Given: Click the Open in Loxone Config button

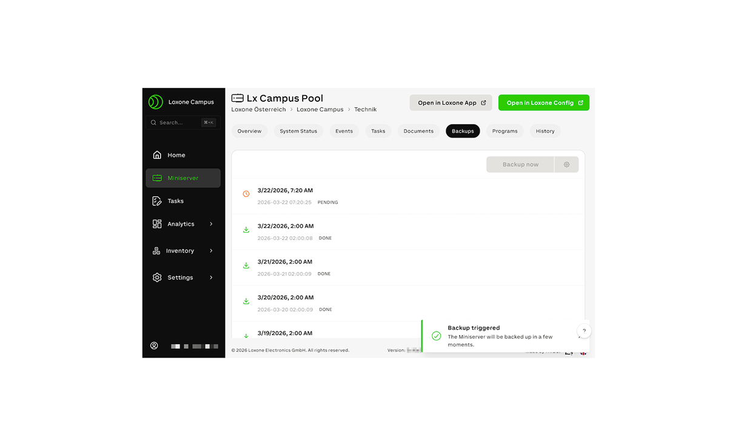Looking at the screenshot, I should click(x=544, y=103).
